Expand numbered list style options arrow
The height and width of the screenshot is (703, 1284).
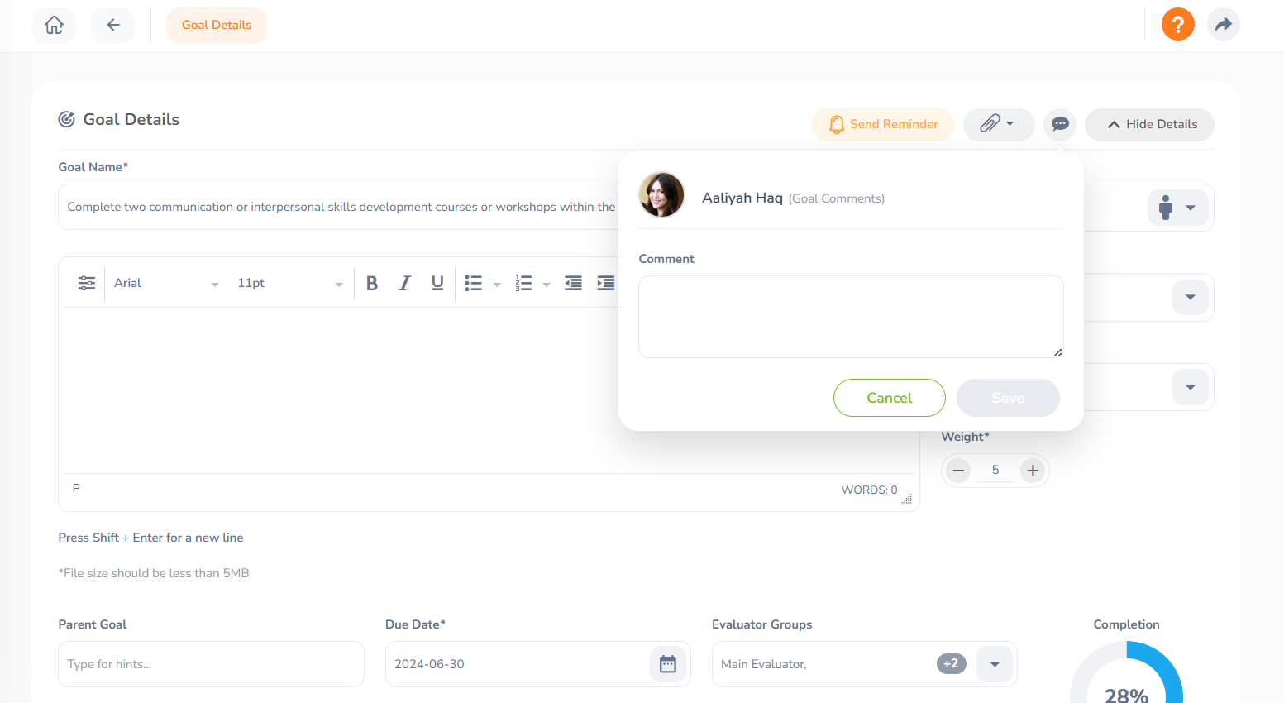click(x=547, y=284)
